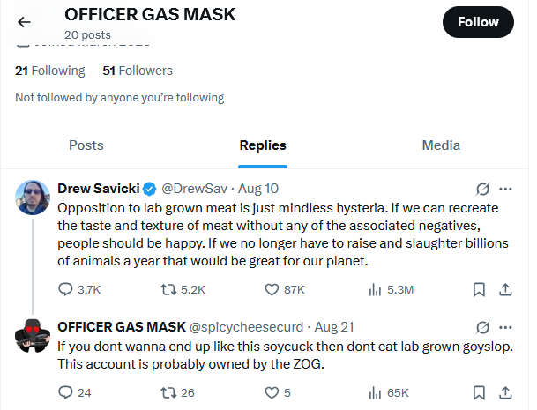537x410 pixels.
Task: Follow the OFFICER GAS MASK account
Action: 478,22
